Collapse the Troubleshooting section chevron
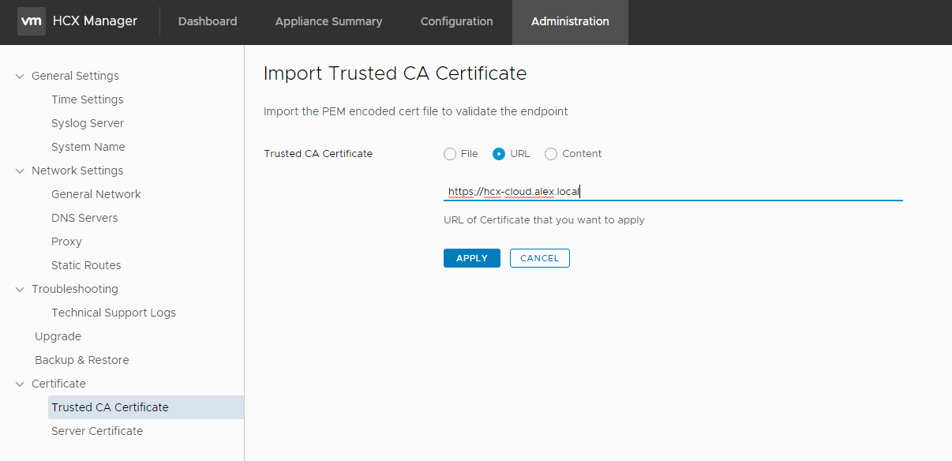The image size is (952, 461). click(x=20, y=290)
